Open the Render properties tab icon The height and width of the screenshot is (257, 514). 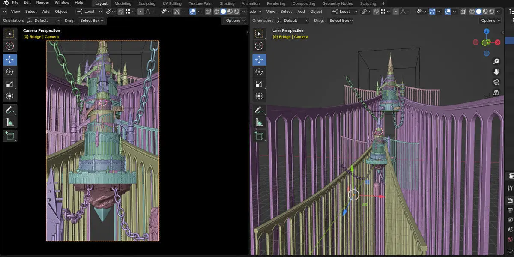(510, 200)
